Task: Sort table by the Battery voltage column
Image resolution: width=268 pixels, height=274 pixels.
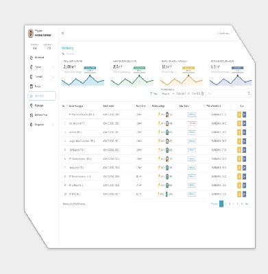Action: pos(158,106)
